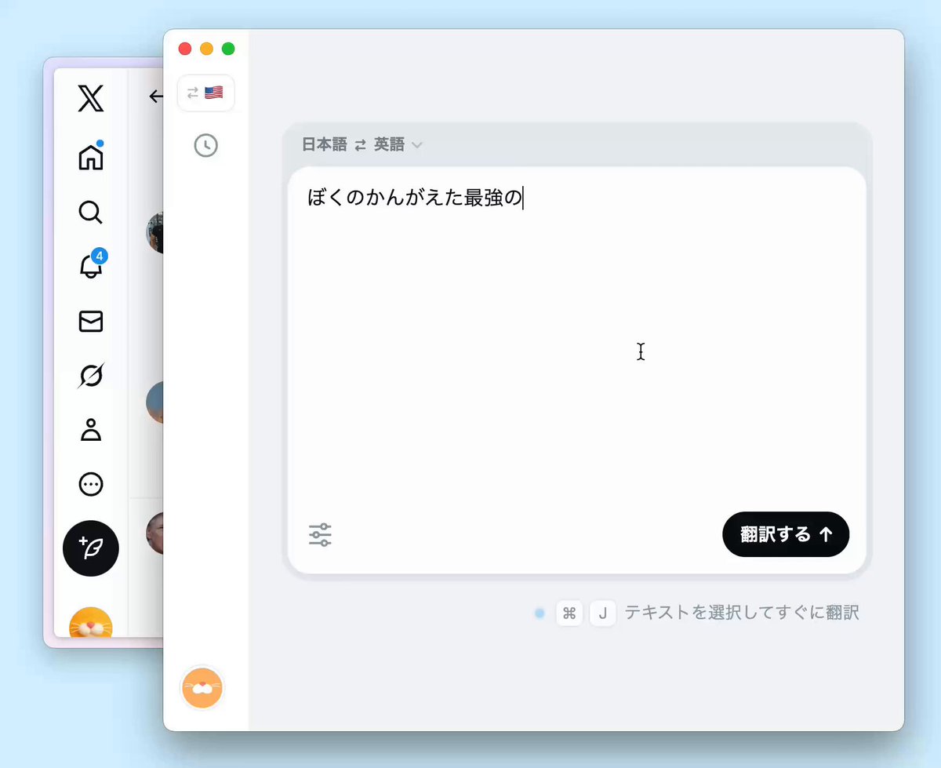
Task: Click into the Japanese text input area
Action: pos(577,345)
